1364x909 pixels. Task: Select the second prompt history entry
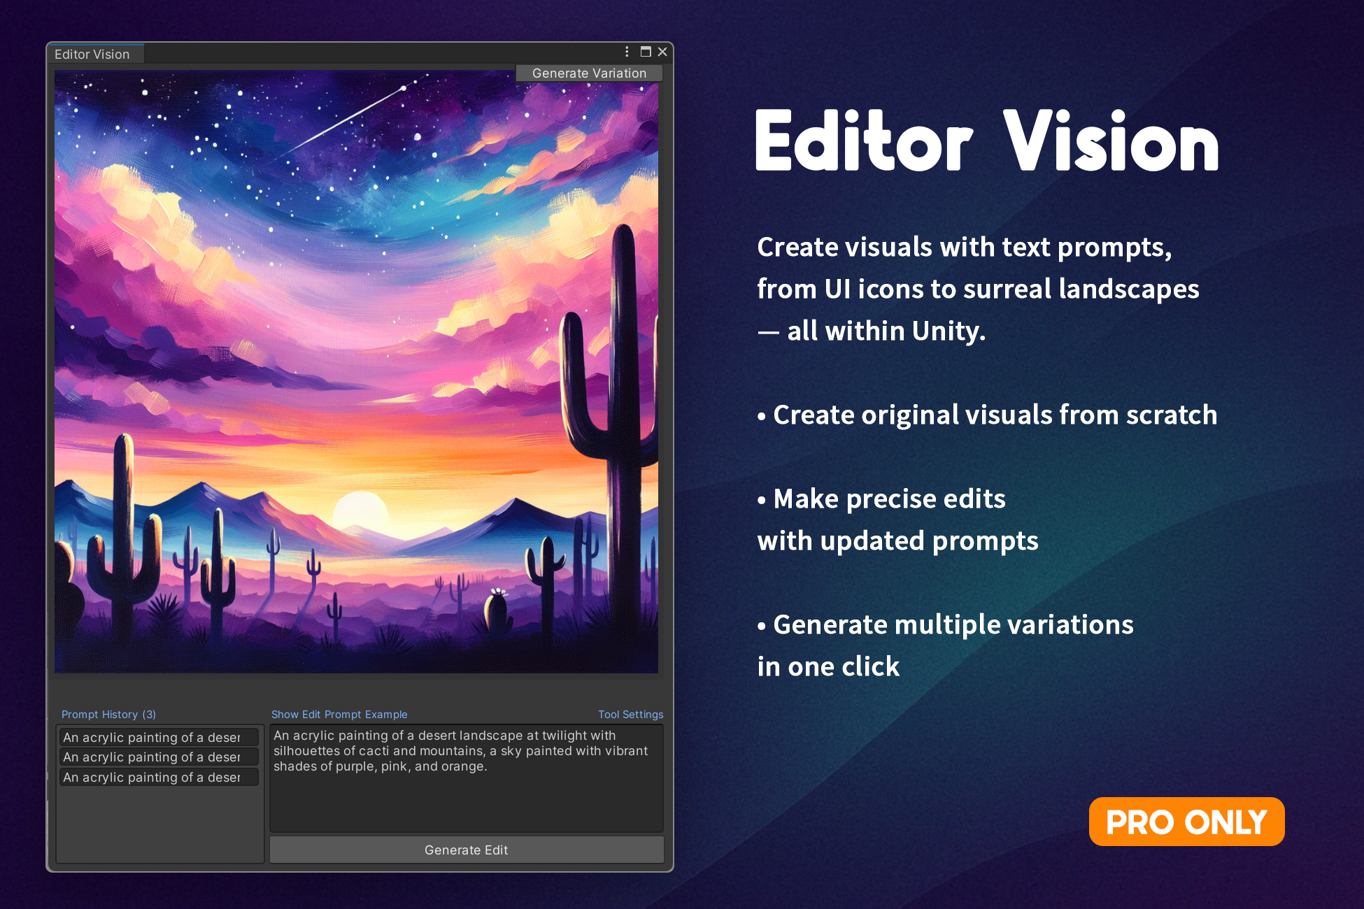(159, 757)
